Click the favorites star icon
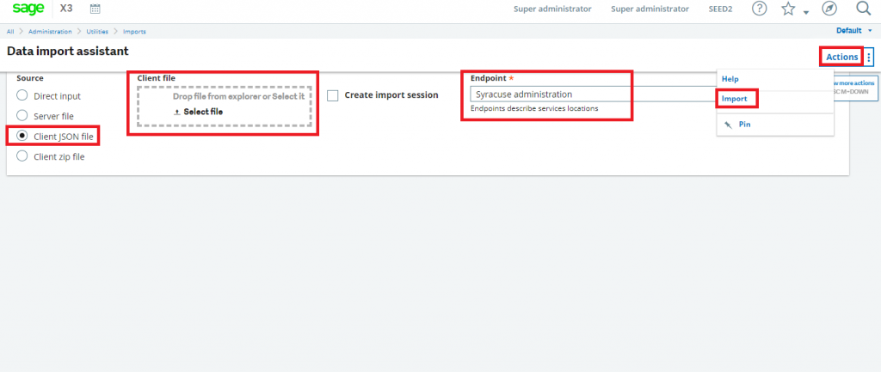Viewport: 881px width, 372px height. 789,9
